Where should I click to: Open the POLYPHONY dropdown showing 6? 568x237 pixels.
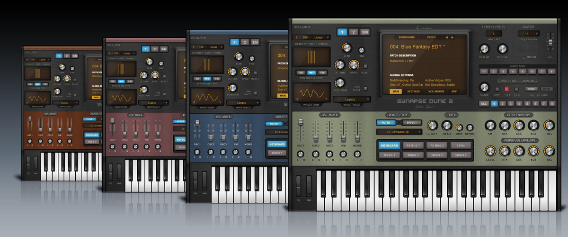(x=529, y=34)
